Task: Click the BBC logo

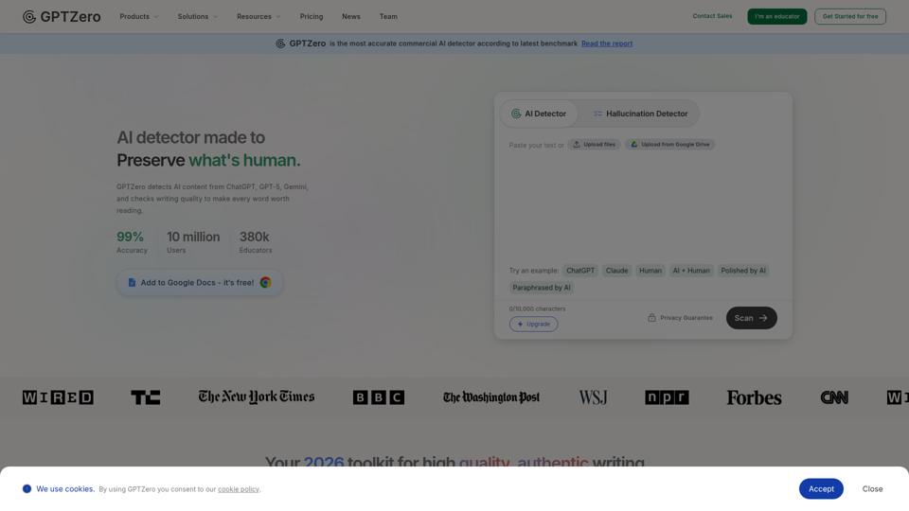Action: pyautogui.click(x=379, y=397)
